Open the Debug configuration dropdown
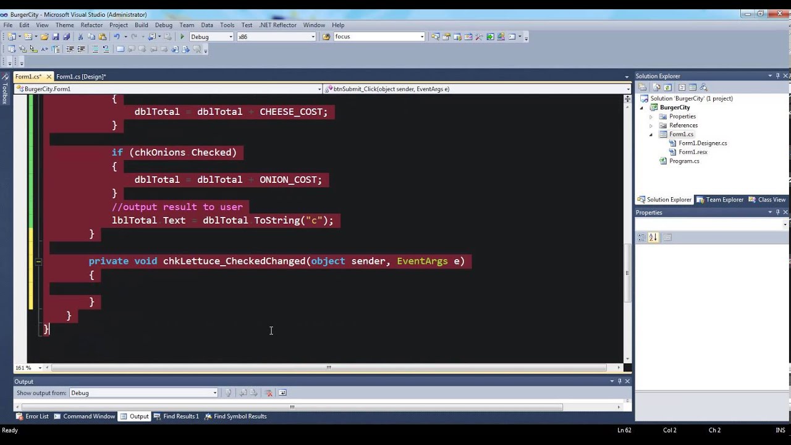This screenshot has height=445, width=791. coord(231,36)
